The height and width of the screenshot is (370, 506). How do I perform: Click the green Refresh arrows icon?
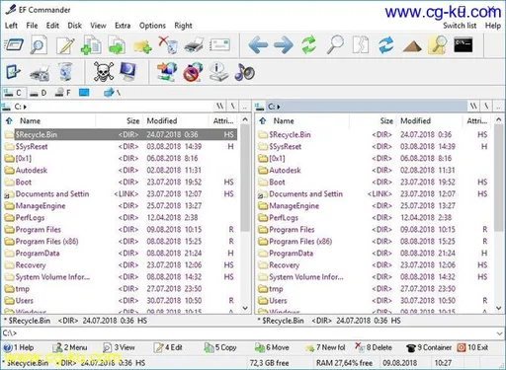(309, 45)
